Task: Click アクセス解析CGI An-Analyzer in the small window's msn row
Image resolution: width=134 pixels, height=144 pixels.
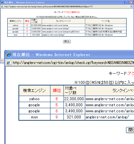Action: 99,35
